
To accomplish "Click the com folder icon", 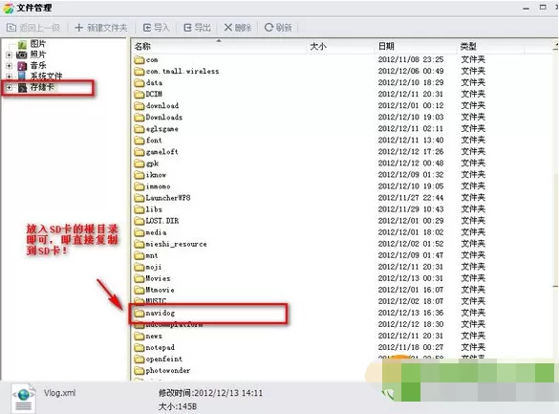I will pos(140,59).
